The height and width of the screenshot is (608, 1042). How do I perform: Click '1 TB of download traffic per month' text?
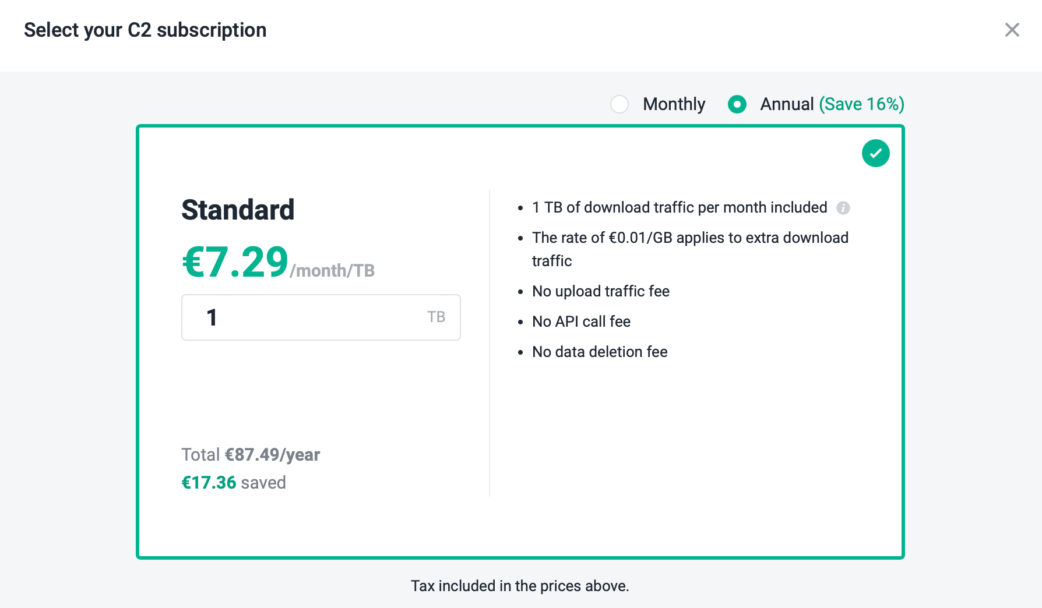(680, 207)
